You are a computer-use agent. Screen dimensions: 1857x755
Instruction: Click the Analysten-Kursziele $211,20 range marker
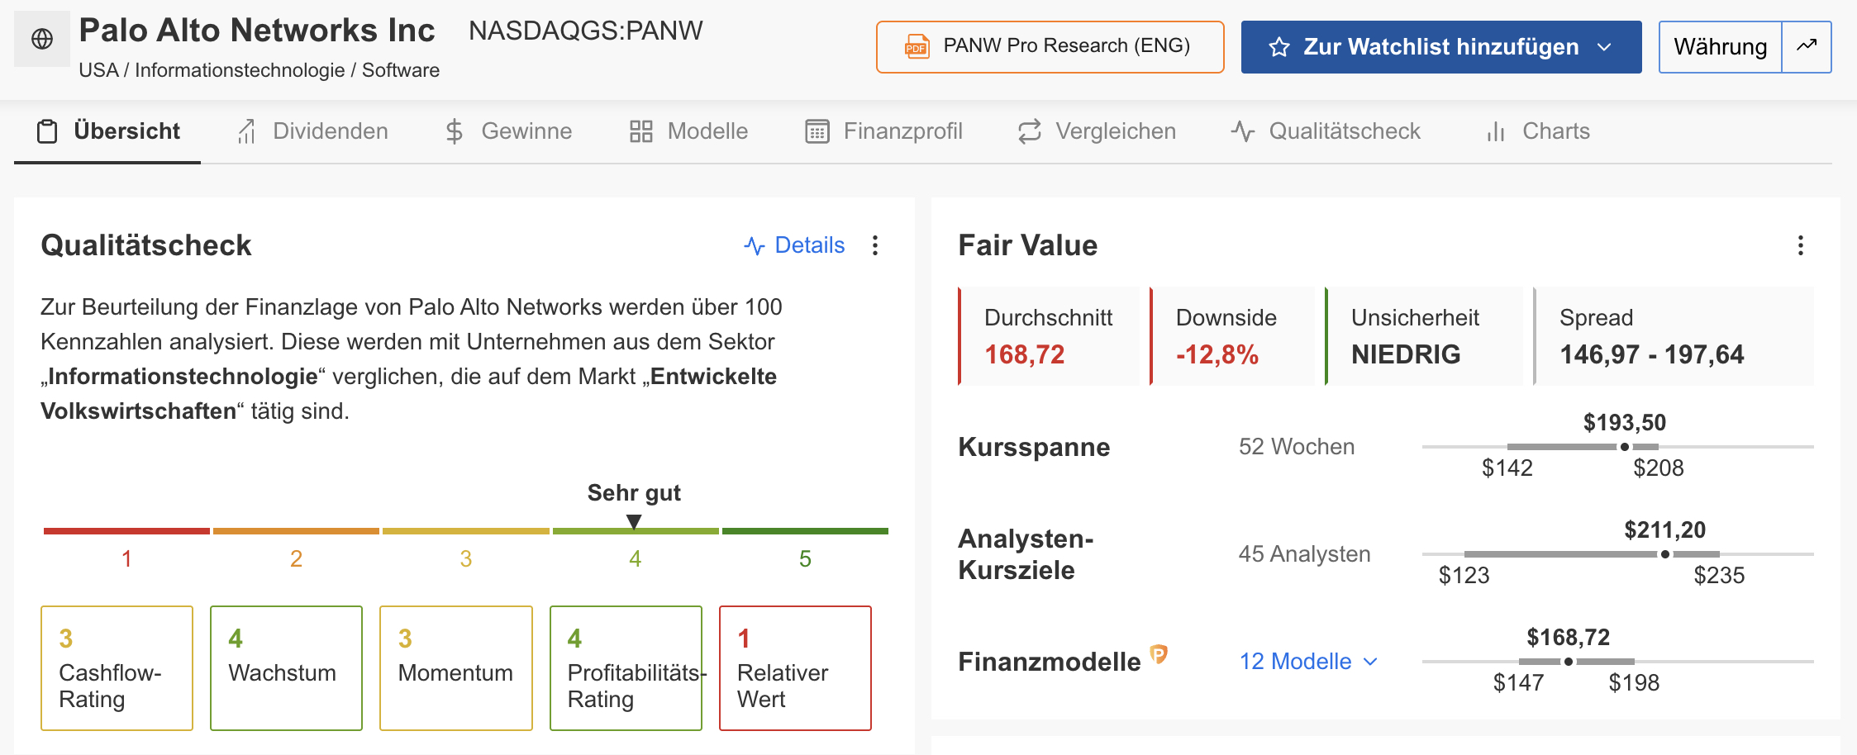(1665, 554)
